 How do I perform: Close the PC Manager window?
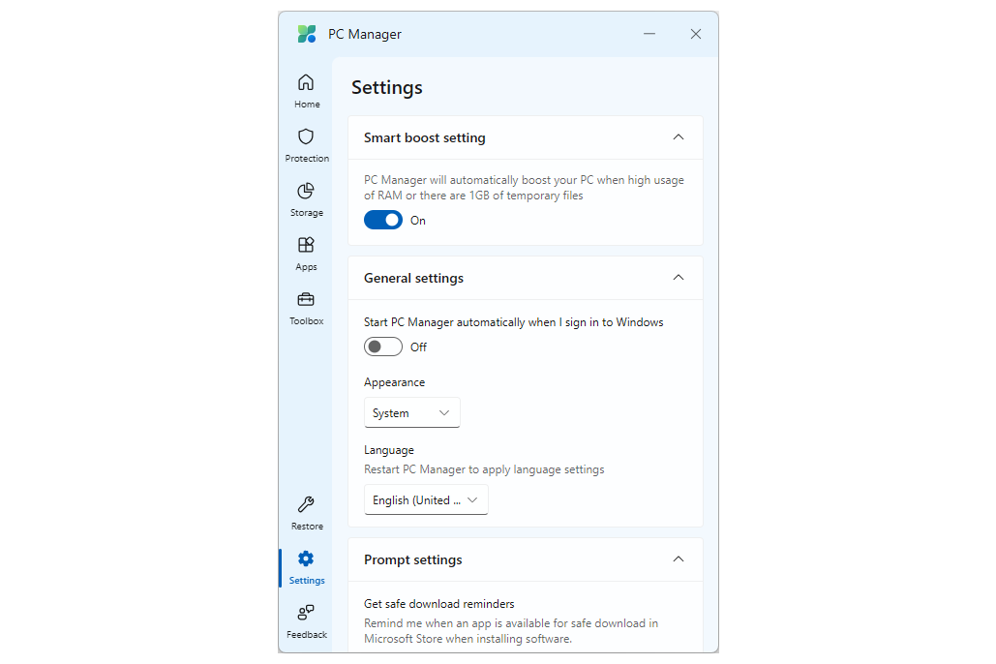tap(696, 34)
